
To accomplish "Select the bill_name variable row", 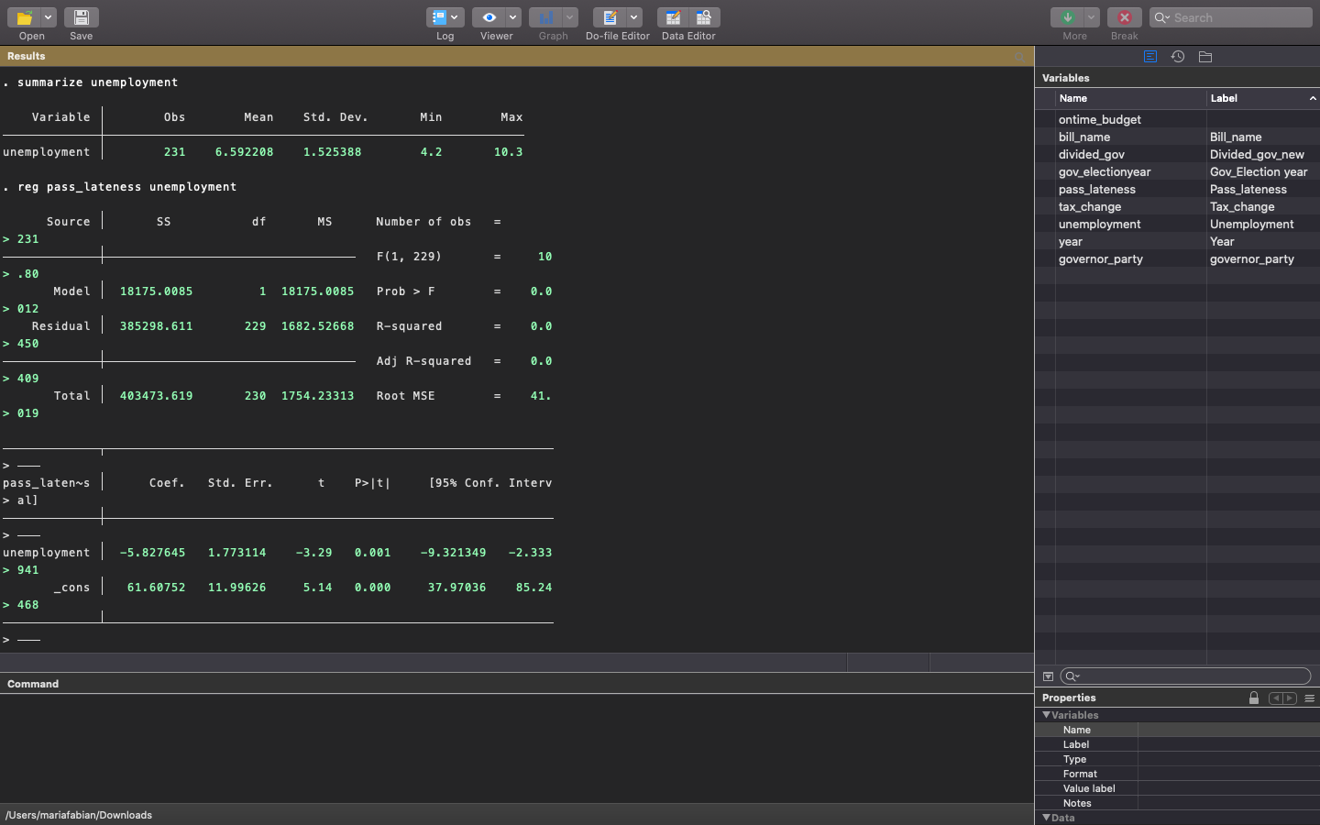I will [x=1177, y=137].
